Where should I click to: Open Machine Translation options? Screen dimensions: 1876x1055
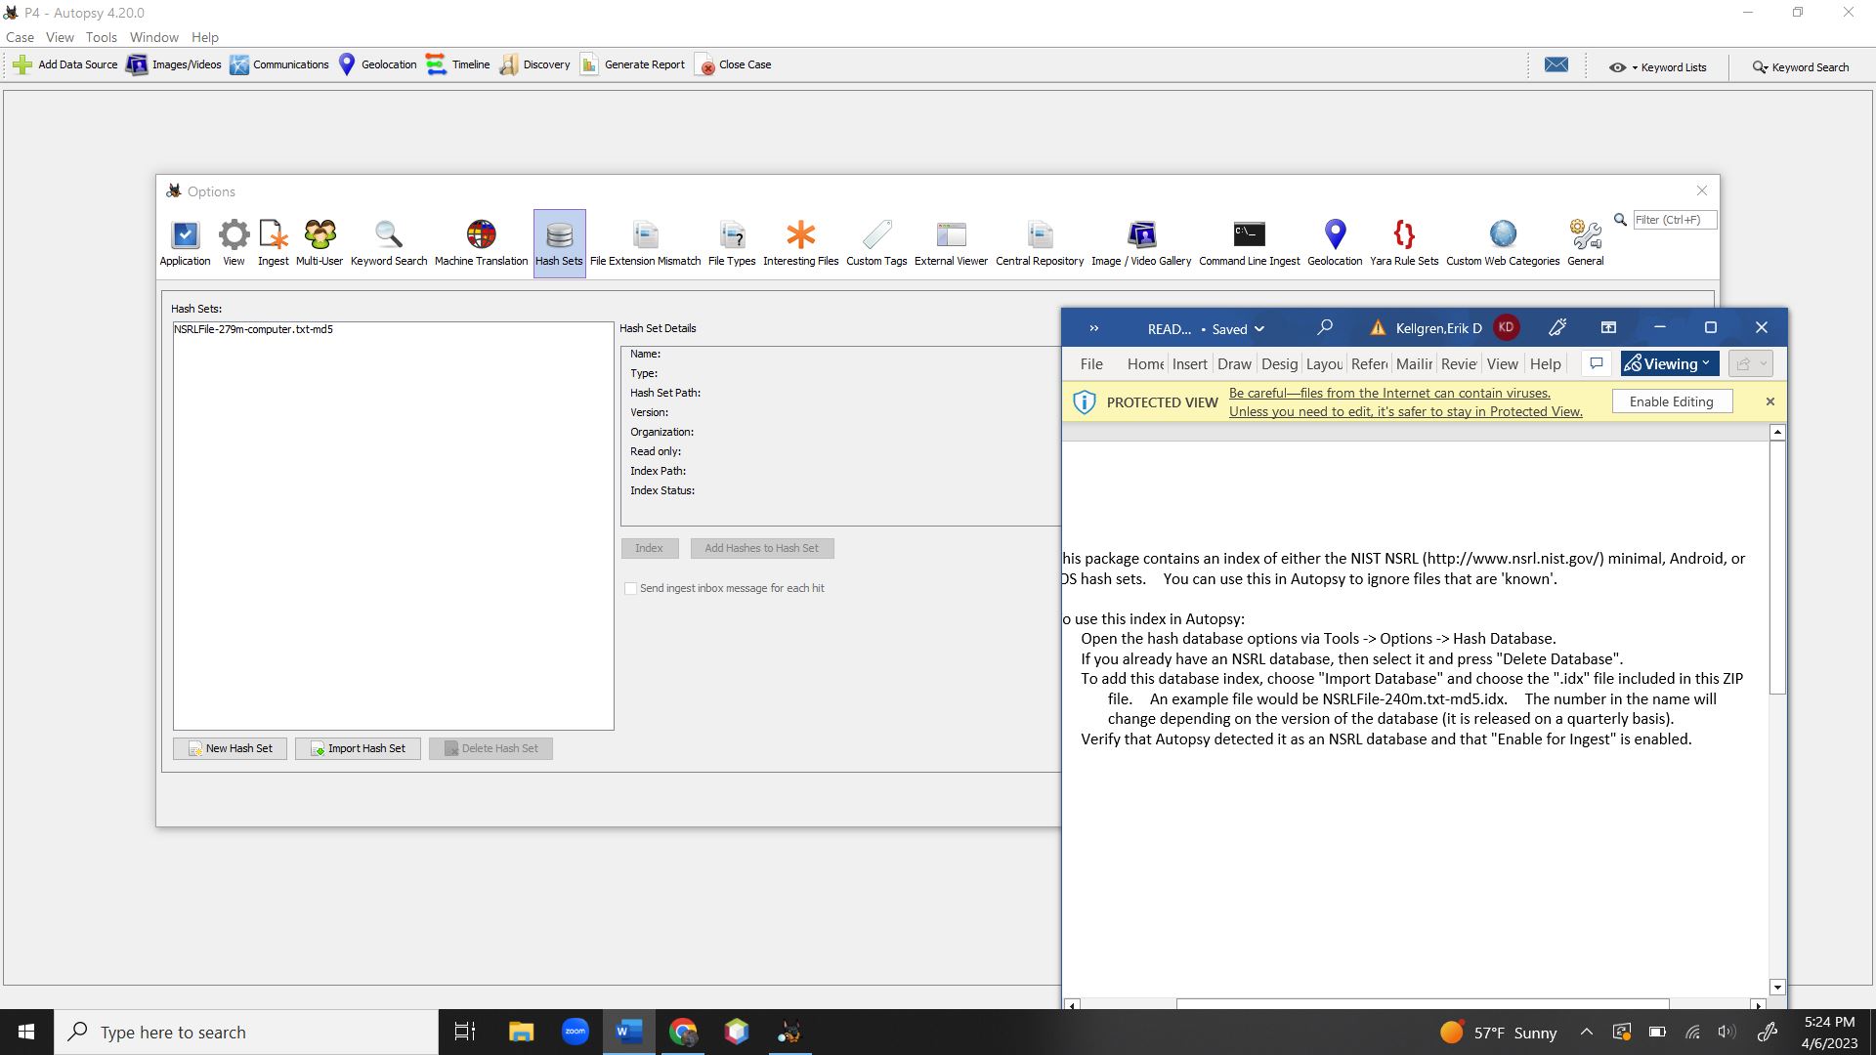pyautogui.click(x=481, y=242)
